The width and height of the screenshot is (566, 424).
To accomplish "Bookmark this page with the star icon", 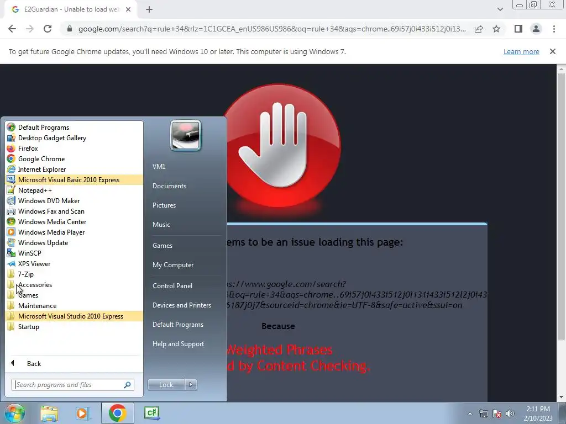I will tap(496, 29).
